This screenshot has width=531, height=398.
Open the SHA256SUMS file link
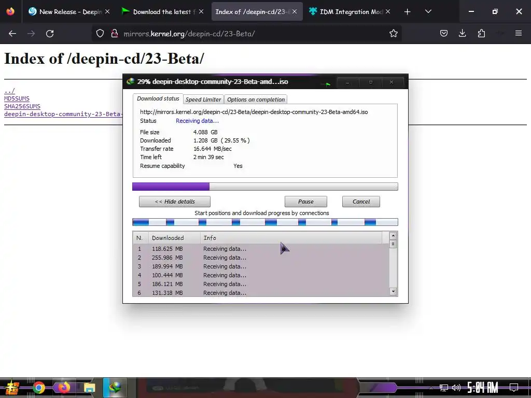(x=22, y=106)
